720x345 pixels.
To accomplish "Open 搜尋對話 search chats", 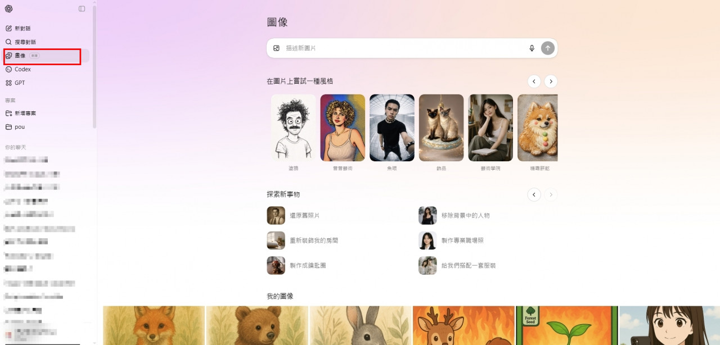I will coord(25,42).
